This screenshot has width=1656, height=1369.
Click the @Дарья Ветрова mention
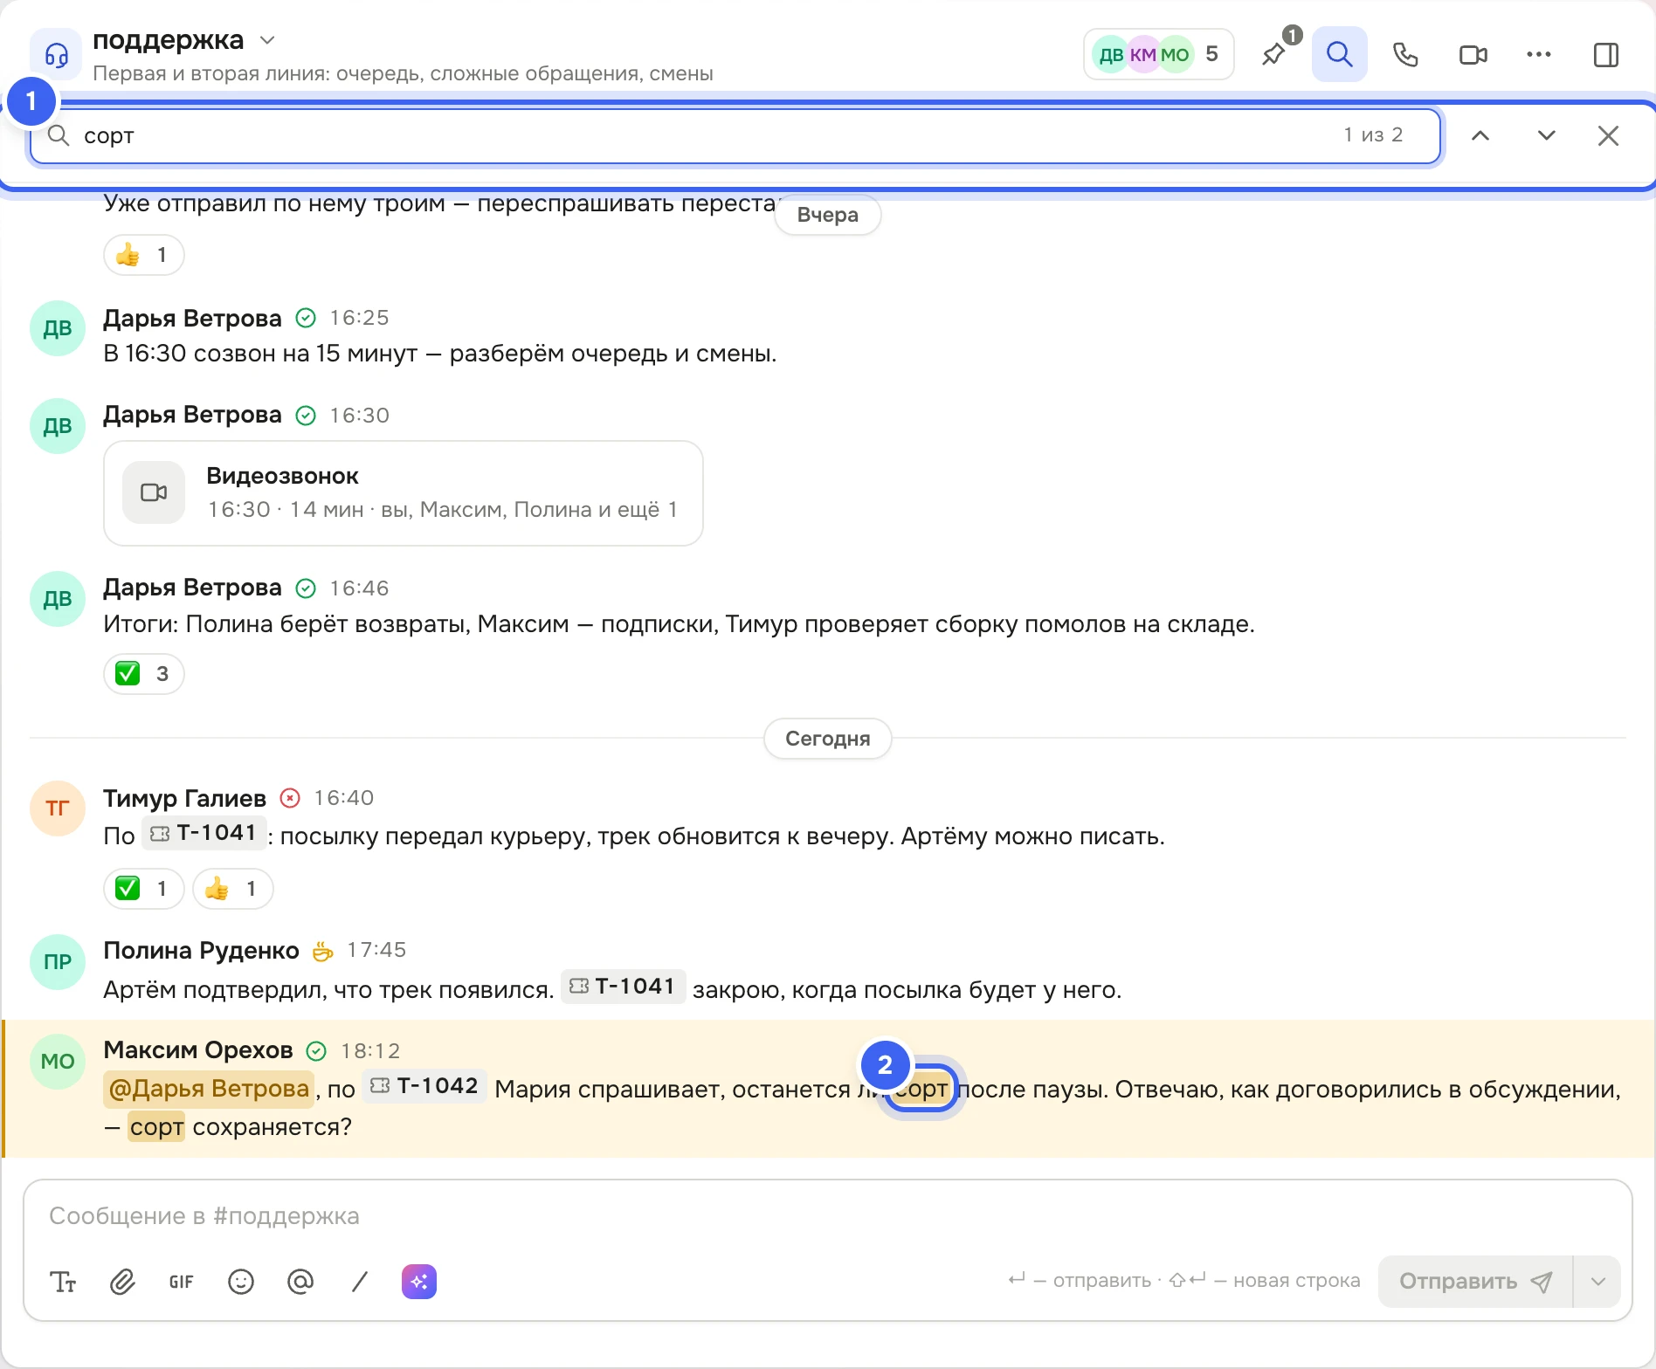209,1089
